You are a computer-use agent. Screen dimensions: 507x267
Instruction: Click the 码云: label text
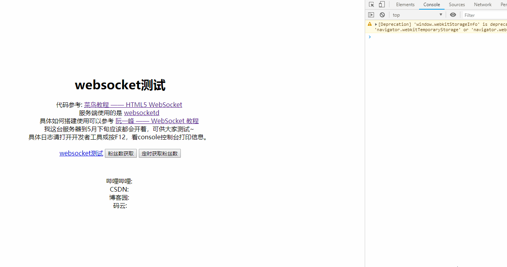[x=120, y=206]
